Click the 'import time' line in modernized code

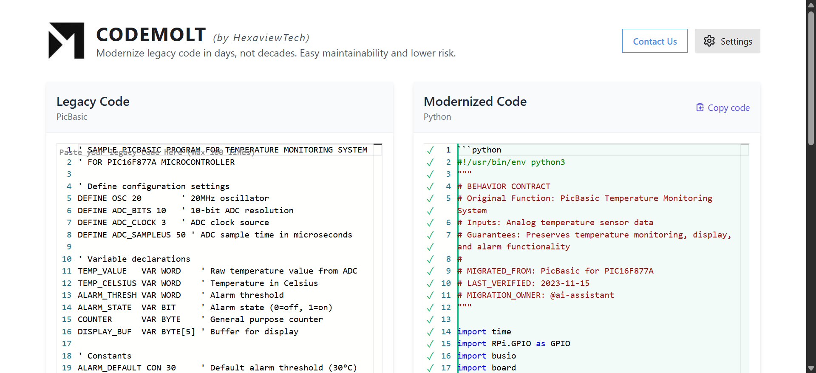(x=484, y=332)
